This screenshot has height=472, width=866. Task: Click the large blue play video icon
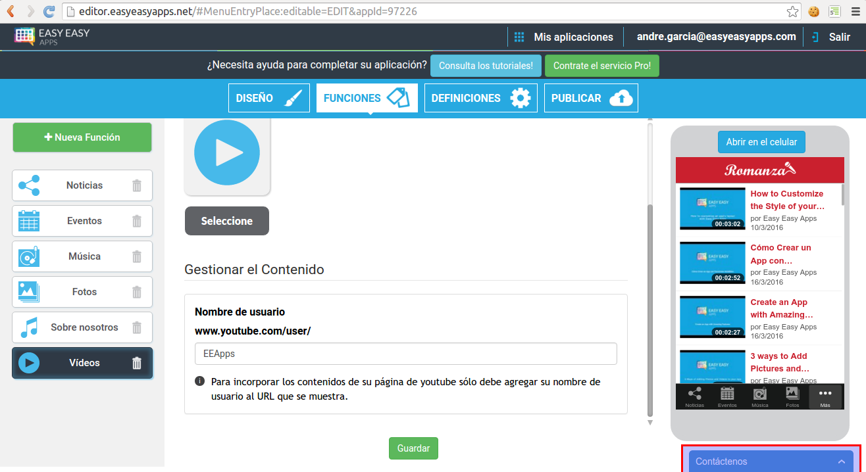(227, 153)
